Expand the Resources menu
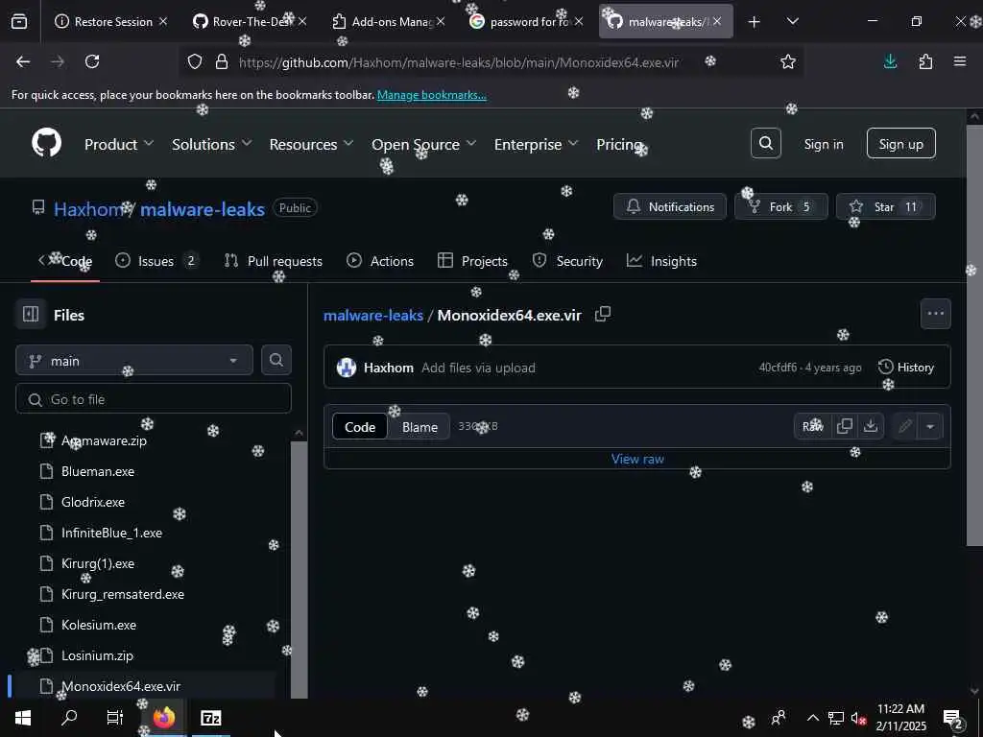This screenshot has height=737, width=983. (x=312, y=144)
